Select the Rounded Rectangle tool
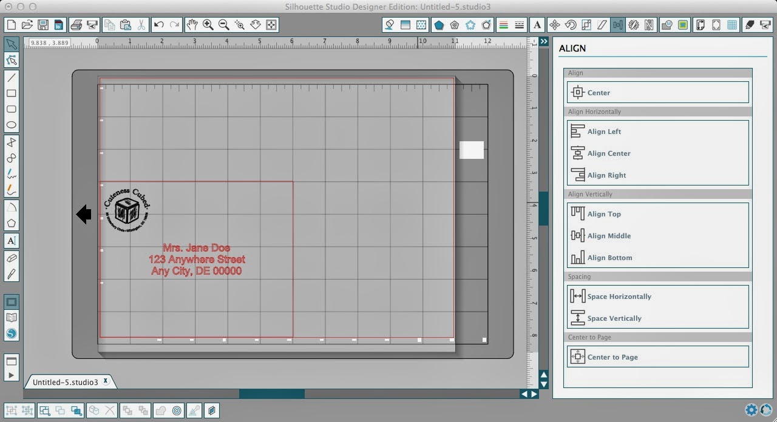This screenshot has height=422, width=777. point(11,109)
